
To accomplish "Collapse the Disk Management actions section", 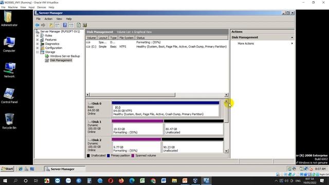I will 292,38.
